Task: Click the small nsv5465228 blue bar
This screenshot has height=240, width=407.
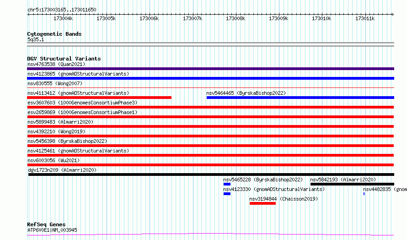Action: 227,184
